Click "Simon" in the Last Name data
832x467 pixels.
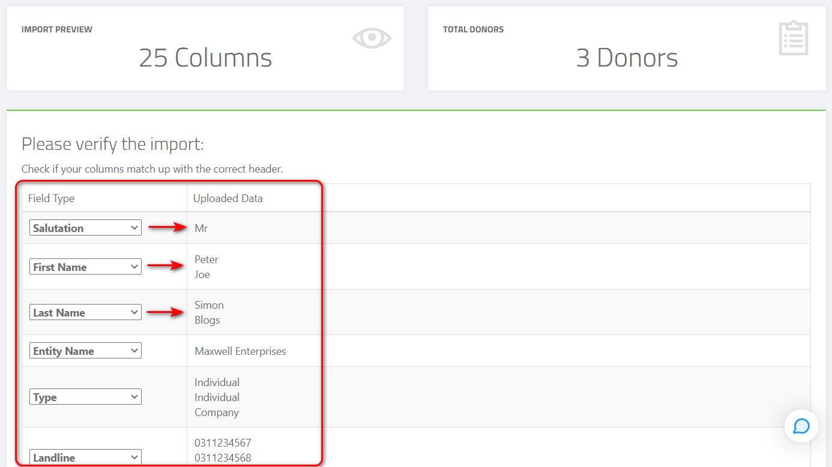pyautogui.click(x=208, y=305)
